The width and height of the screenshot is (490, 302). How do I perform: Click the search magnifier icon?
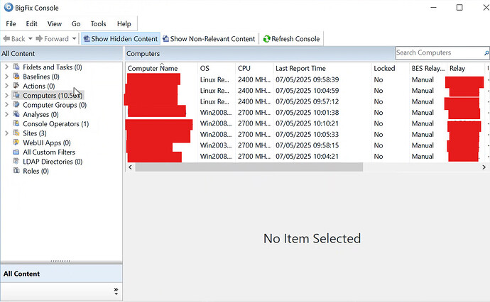486,53
